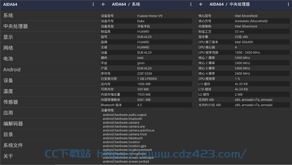This screenshot has width=292, height=165.
Task: Select the Intel 506A9h CPU revision value
Action: [x=244, y=42]
